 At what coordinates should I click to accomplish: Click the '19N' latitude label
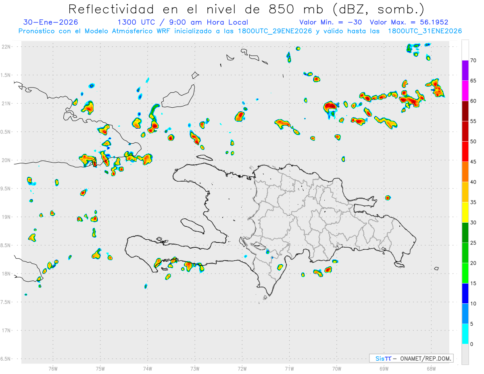(x=6, y=217)
